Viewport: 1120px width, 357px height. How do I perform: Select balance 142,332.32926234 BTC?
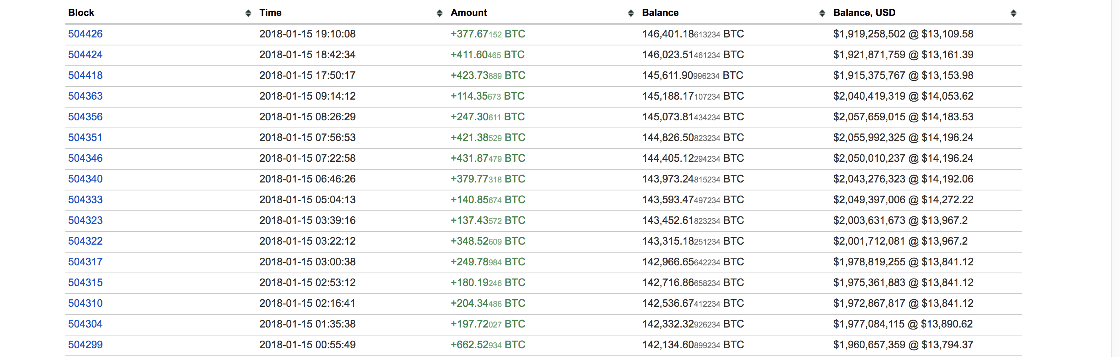pyautogui.click(x=693, y=324)
